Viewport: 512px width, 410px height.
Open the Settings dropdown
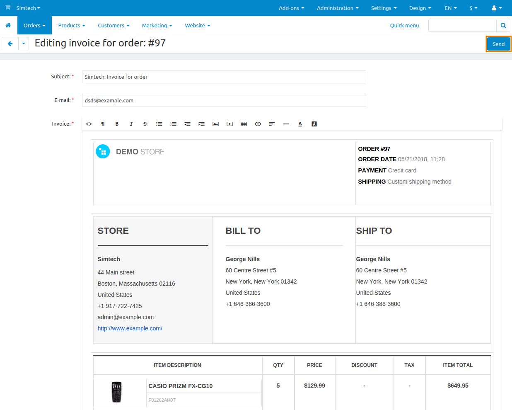tap(384, 8)
